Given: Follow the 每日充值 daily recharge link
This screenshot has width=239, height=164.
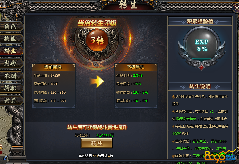Looking at the screenshot, I should (183, 149).
